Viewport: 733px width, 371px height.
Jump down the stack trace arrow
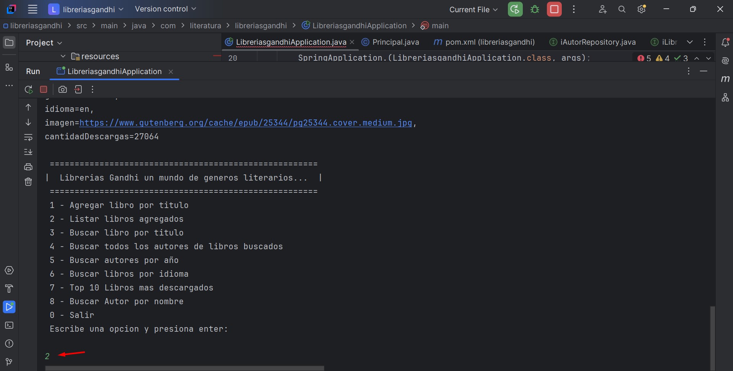(28, 122)
